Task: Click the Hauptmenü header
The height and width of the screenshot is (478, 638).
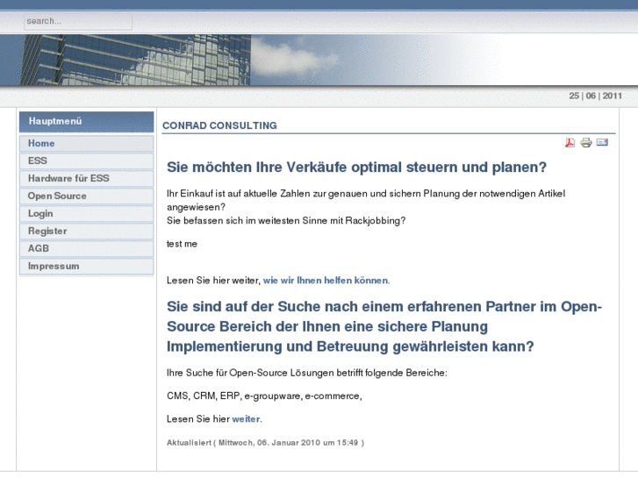Action: [86, 122]
